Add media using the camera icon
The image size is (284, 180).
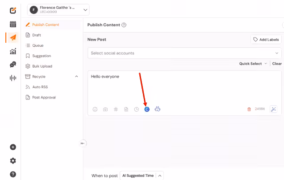pos(105,109)
